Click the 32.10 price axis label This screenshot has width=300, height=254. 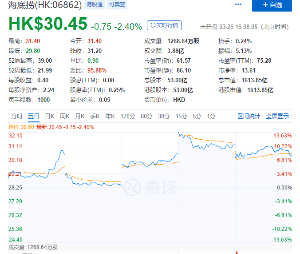coord(16,135)
